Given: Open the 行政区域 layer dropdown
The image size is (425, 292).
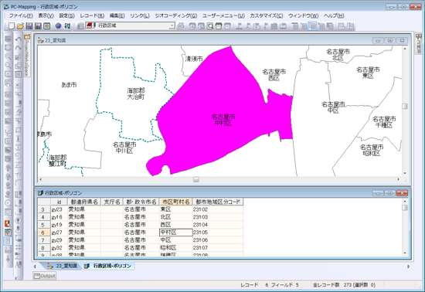Looking at the screenshot, I should point(172,26).
